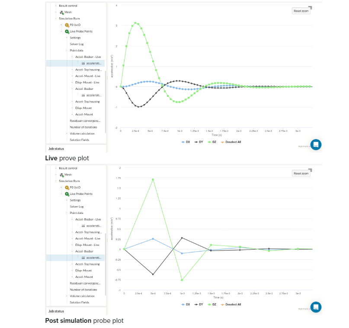Expand the Volume calculation node in upper tree
349x328 pixels.
[x=67, y=134]
